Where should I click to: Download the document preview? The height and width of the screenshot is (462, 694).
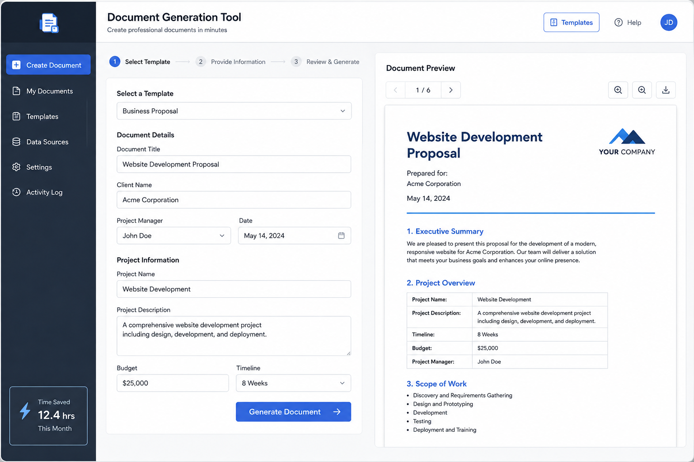666,90
